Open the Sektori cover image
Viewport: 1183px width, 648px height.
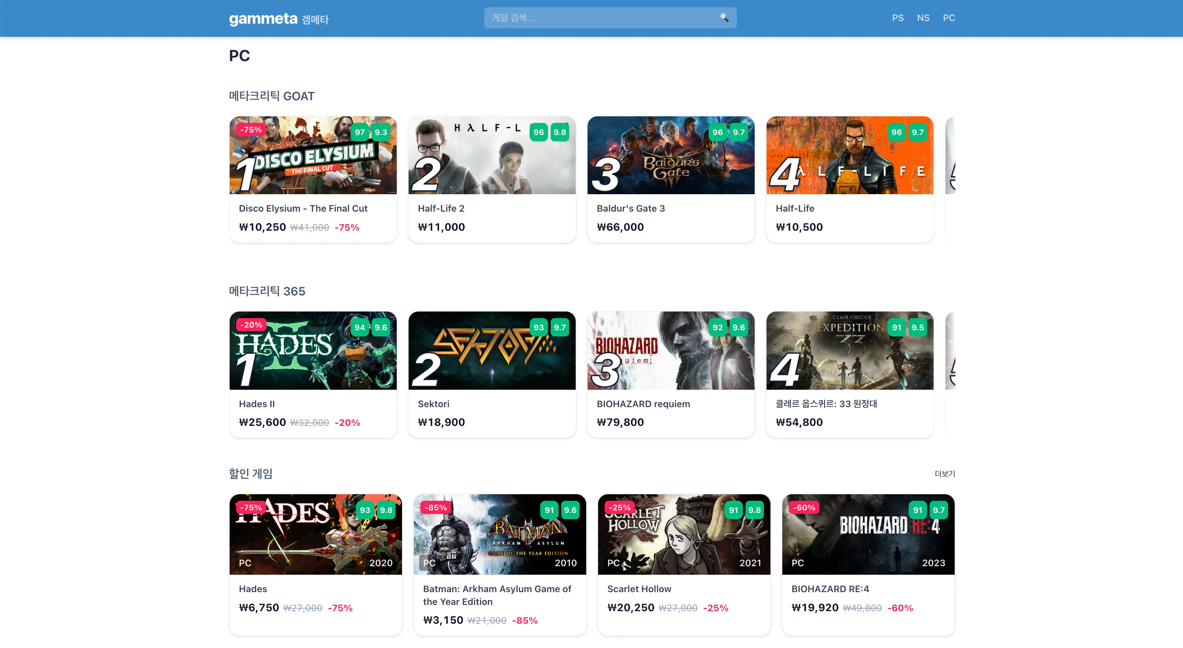coord(491,358)
